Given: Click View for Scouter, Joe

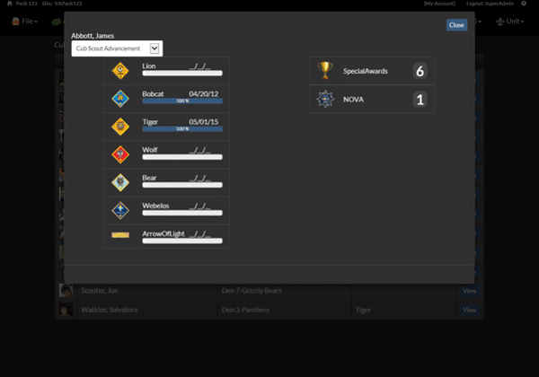Looking at the screenshot, I should (469, 291).
